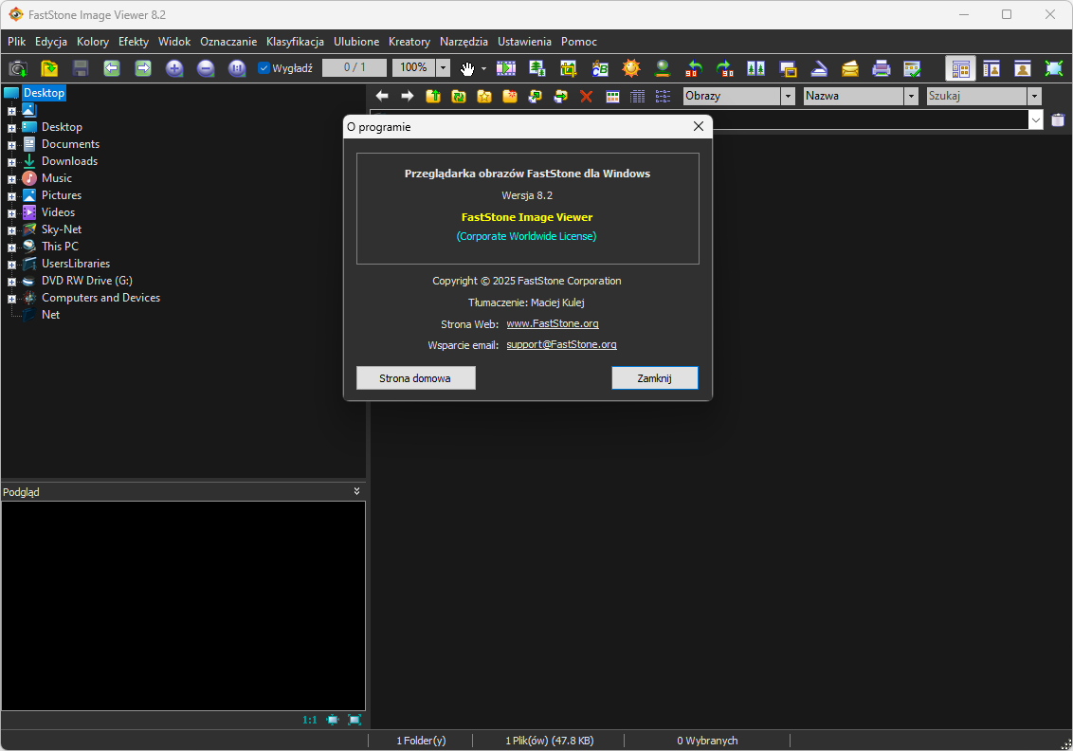Open the Plik menu
Viewport: 1073px width, 751px height.
(x=16, y=42)
